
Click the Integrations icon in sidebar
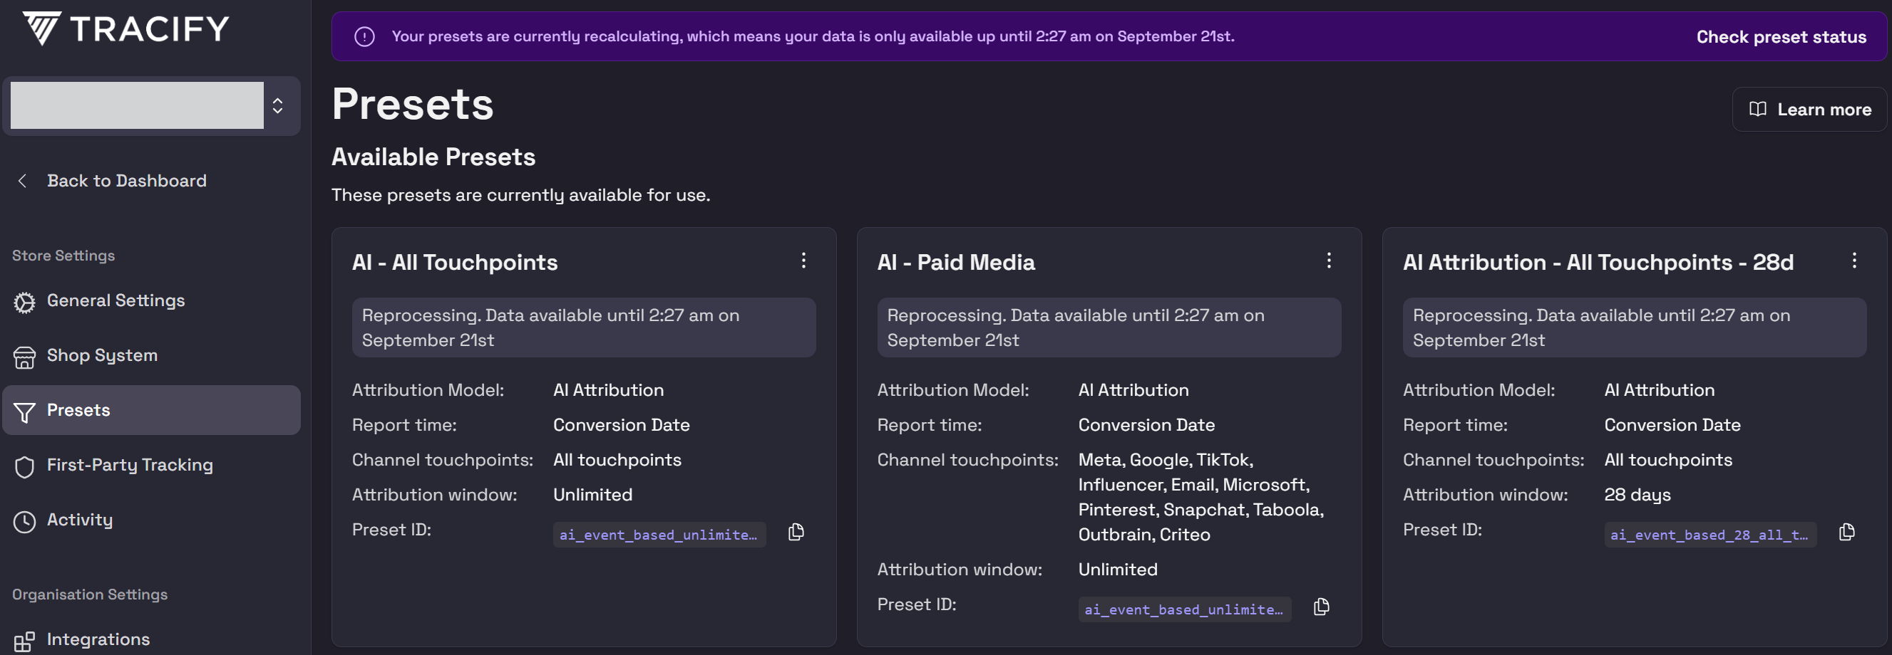(24, 641)
